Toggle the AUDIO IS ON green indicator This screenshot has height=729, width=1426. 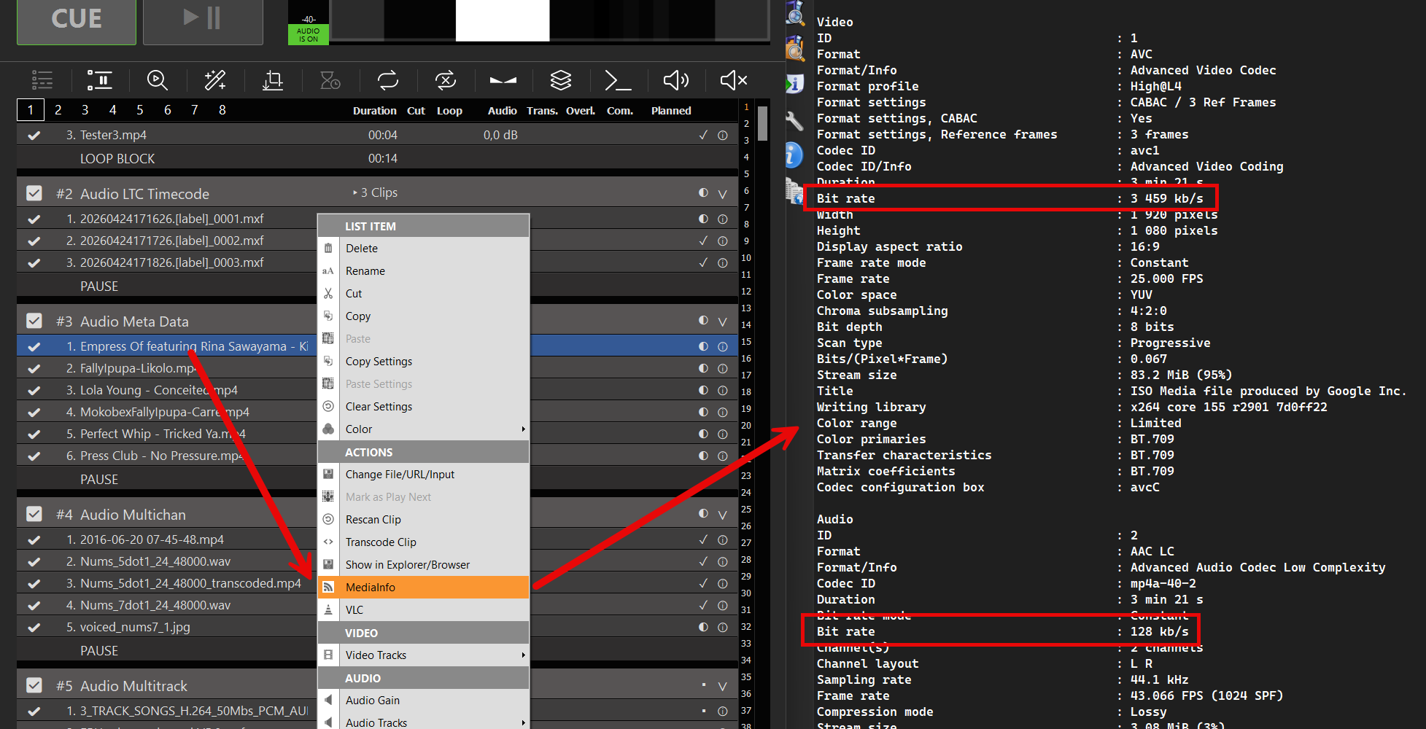(308, 34)
